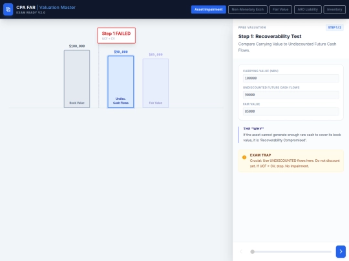Click the faded Fair Value bar
The height and width of the screenshot is (261, 349).
156,83
